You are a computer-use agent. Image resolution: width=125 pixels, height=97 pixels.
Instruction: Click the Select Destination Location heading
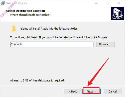point(26,11)
